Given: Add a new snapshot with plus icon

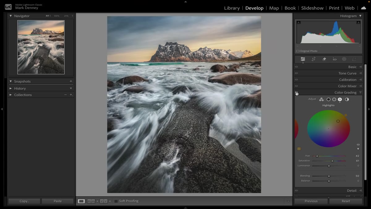Looking at the screenshot, I should coord(71,81).
